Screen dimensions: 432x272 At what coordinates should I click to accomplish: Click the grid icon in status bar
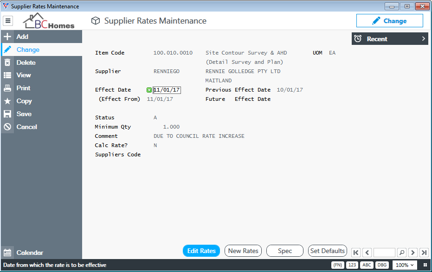pos(425,265)
